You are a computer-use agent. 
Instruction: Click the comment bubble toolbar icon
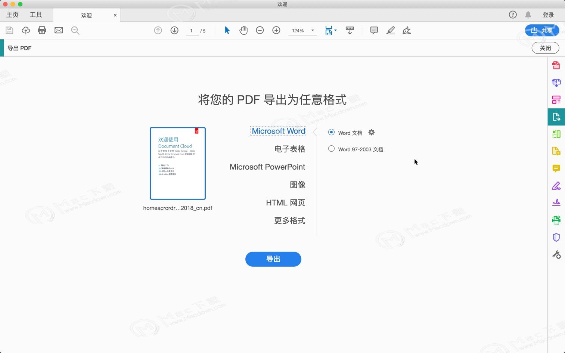coord(374,31)
